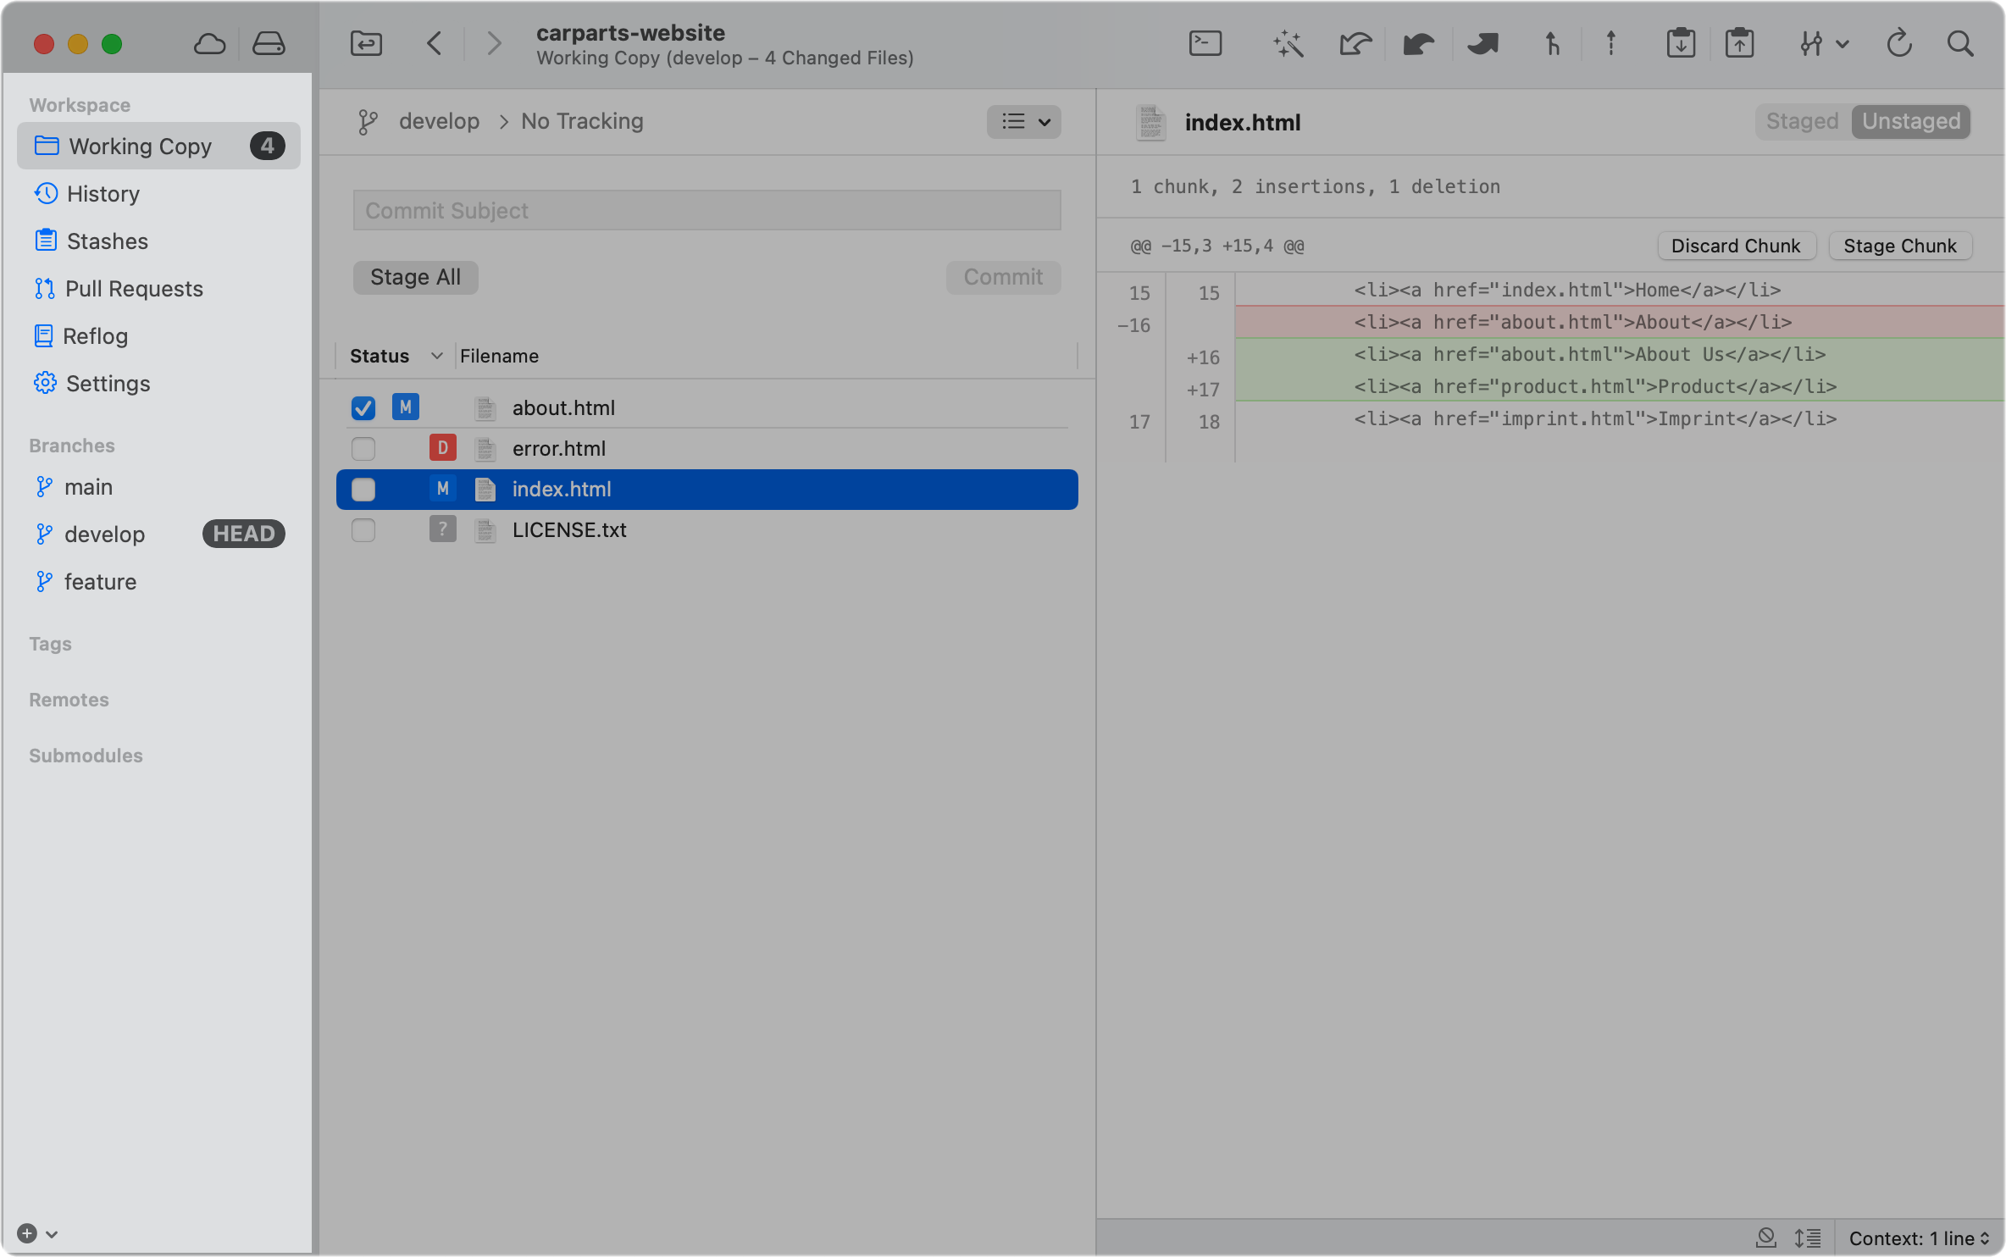Click the Discard Chunk button
Image resolution: width=2006 pixels, height=1257 pixels.
pyautogui.click(x=1735, y=246)
